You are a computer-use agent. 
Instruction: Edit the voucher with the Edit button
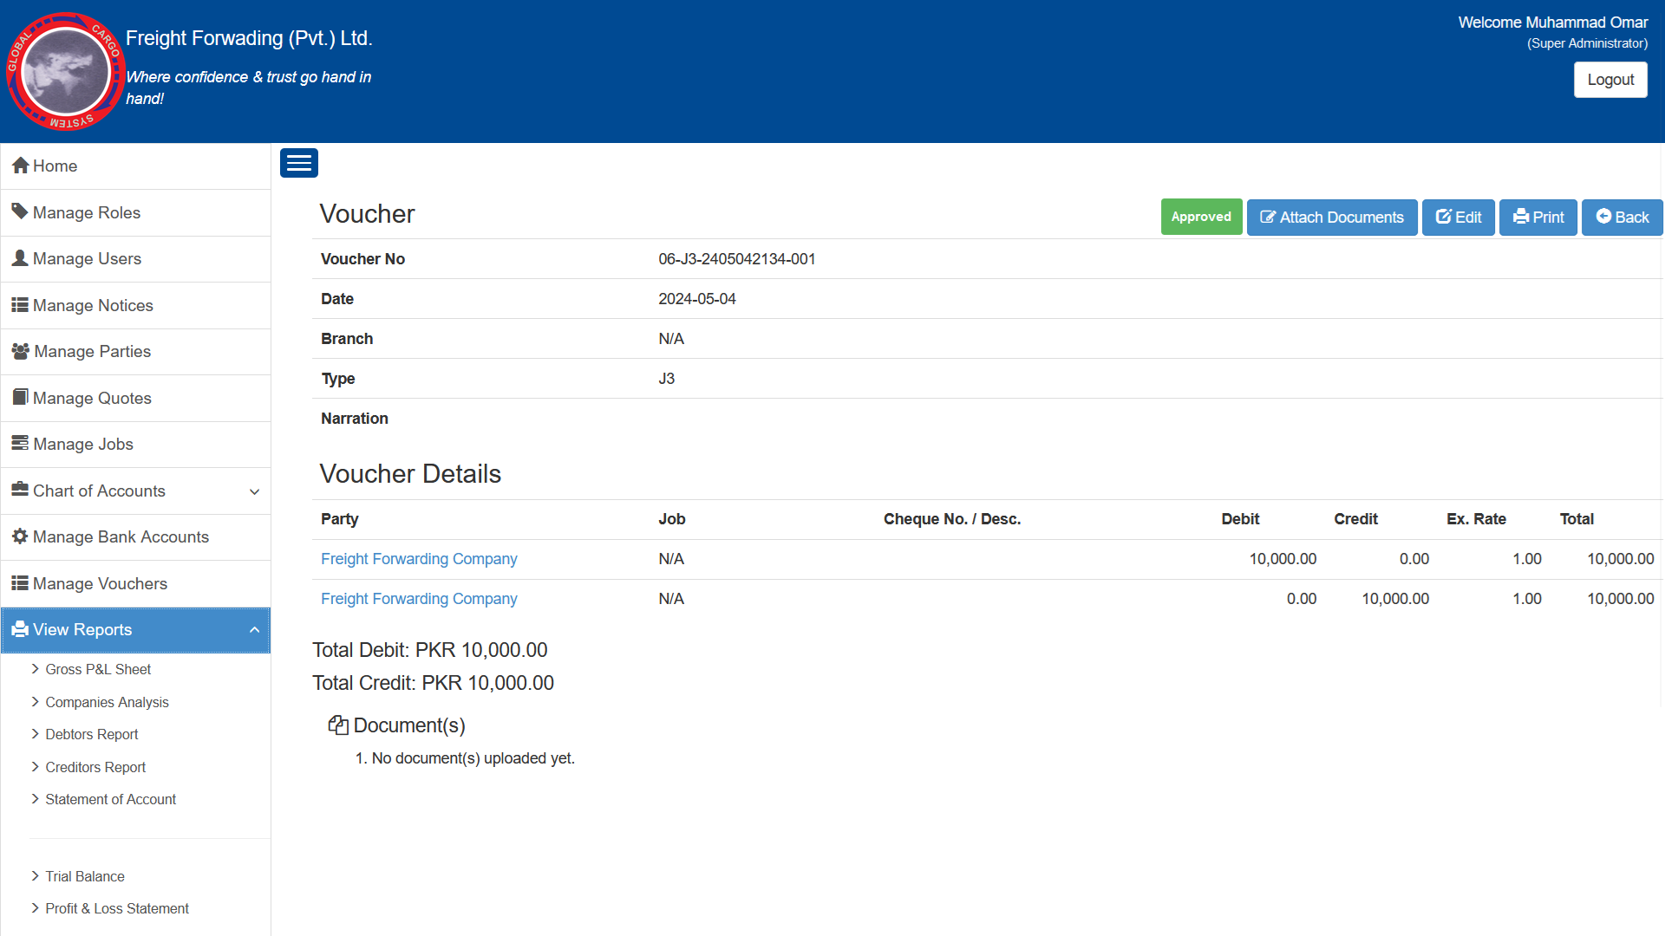pyautogui.click(x=1459, y=218)
